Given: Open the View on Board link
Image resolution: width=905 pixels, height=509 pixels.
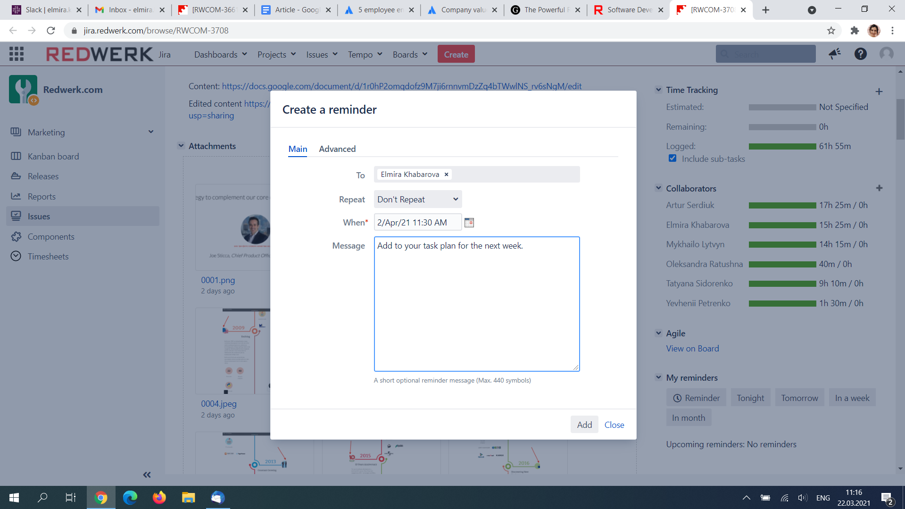Looking at the screenshot, I should pos(692,348).
